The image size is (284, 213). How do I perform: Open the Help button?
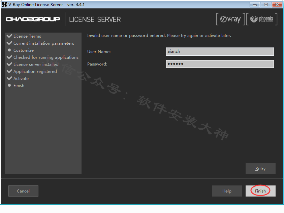pyautogui.click(x=227, y=191)
